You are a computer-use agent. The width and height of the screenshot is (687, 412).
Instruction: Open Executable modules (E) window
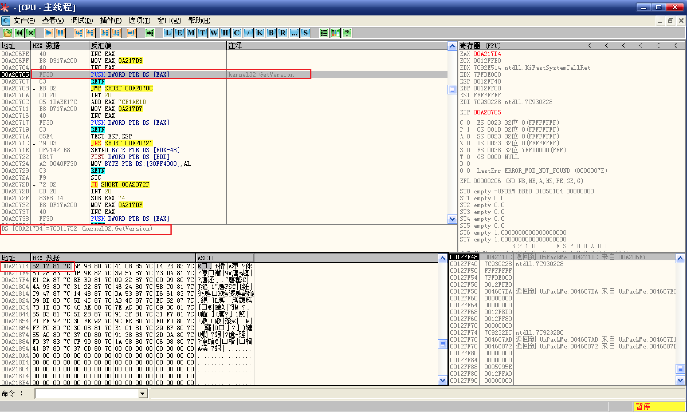coord(180,33)
